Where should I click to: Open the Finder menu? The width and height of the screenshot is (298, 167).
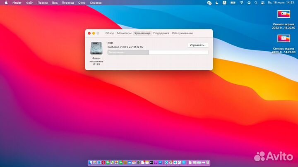(x=17, y=2)
